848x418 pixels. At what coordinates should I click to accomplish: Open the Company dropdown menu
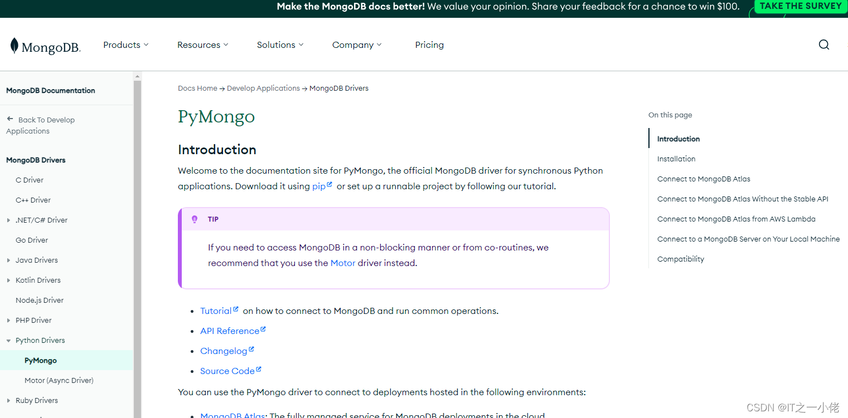357,45
